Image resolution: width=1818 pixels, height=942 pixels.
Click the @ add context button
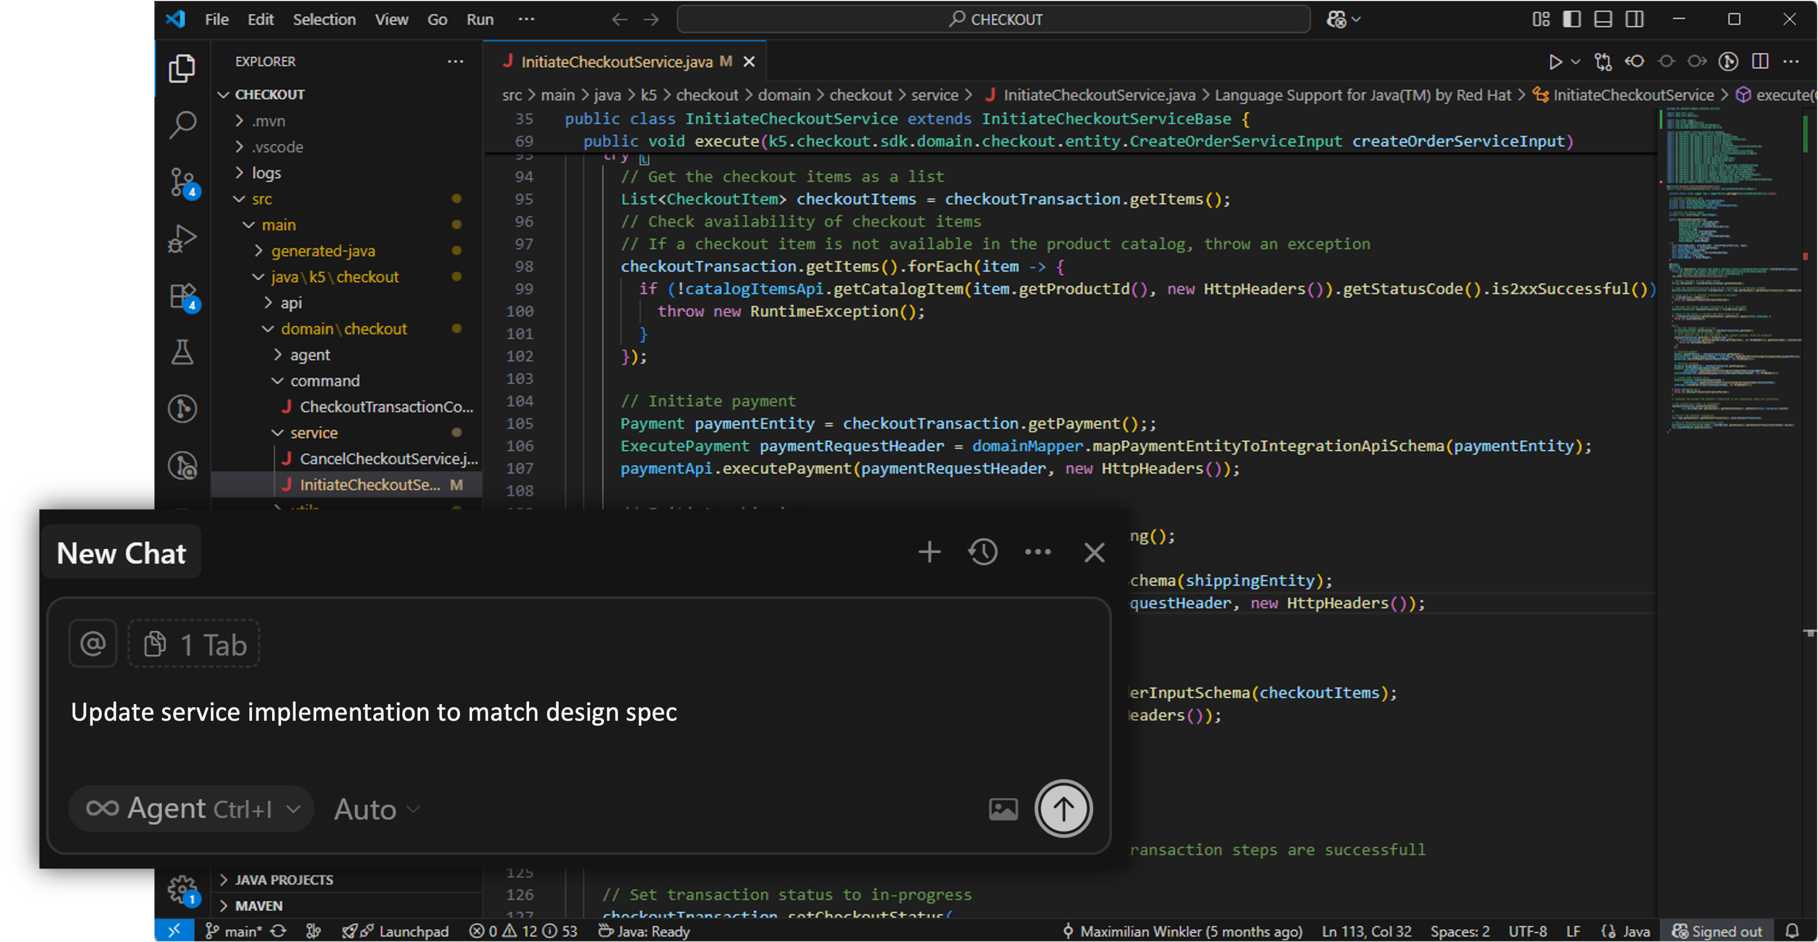click(x=92, y=644)
